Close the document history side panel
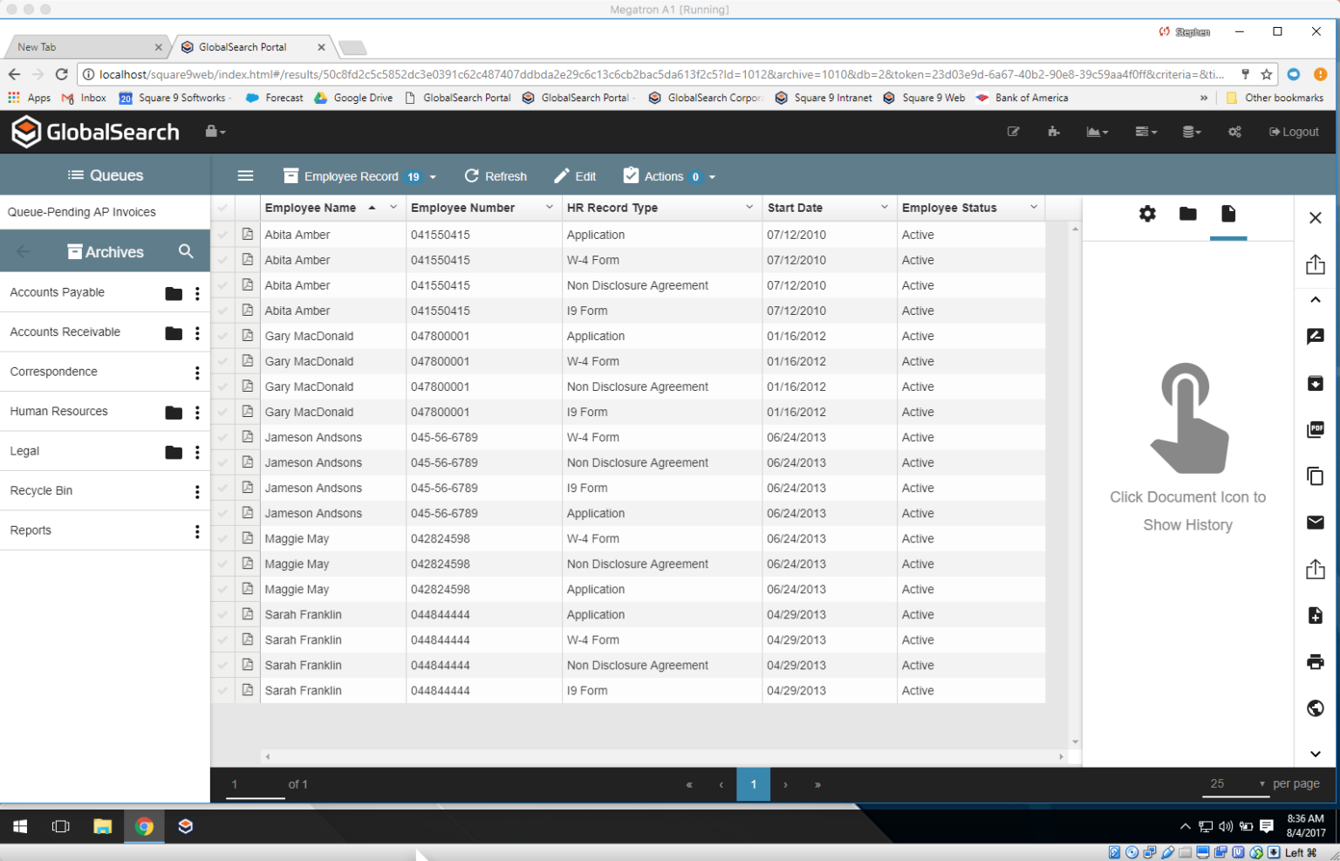1340x861 pixels. tap(1316, 218)
